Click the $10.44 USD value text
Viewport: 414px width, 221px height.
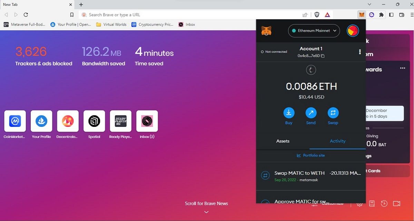pos(311,97)
